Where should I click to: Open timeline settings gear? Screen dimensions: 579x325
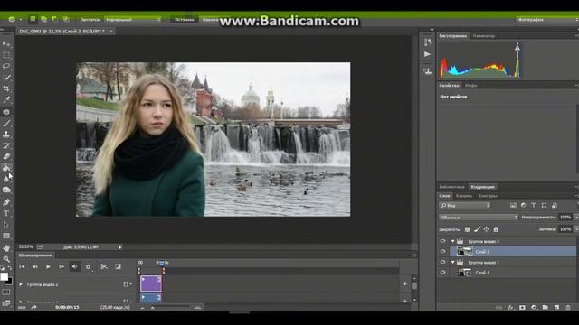coord(89,267)
